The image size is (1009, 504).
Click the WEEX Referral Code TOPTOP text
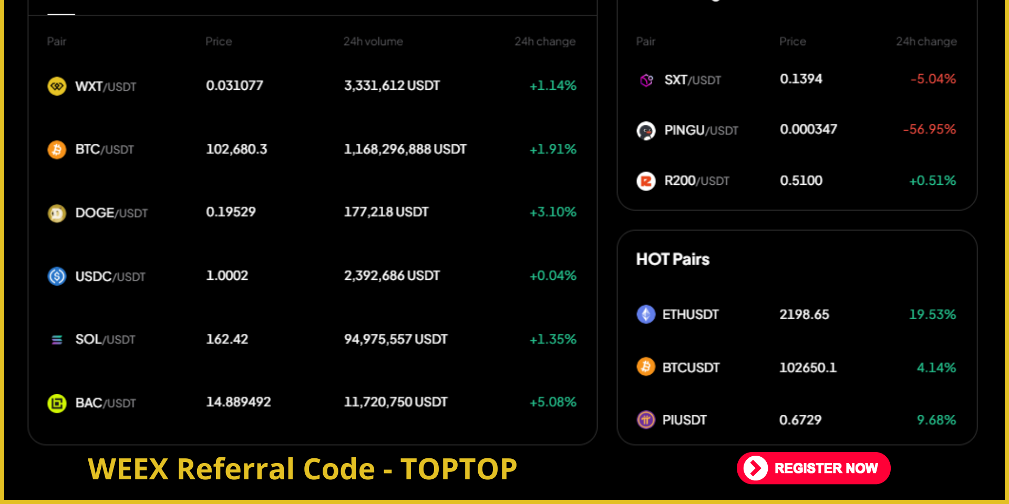[x=302, y=469]
